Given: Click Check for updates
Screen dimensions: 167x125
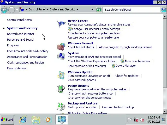Looking at the screenshot, I should click(127, 76).
